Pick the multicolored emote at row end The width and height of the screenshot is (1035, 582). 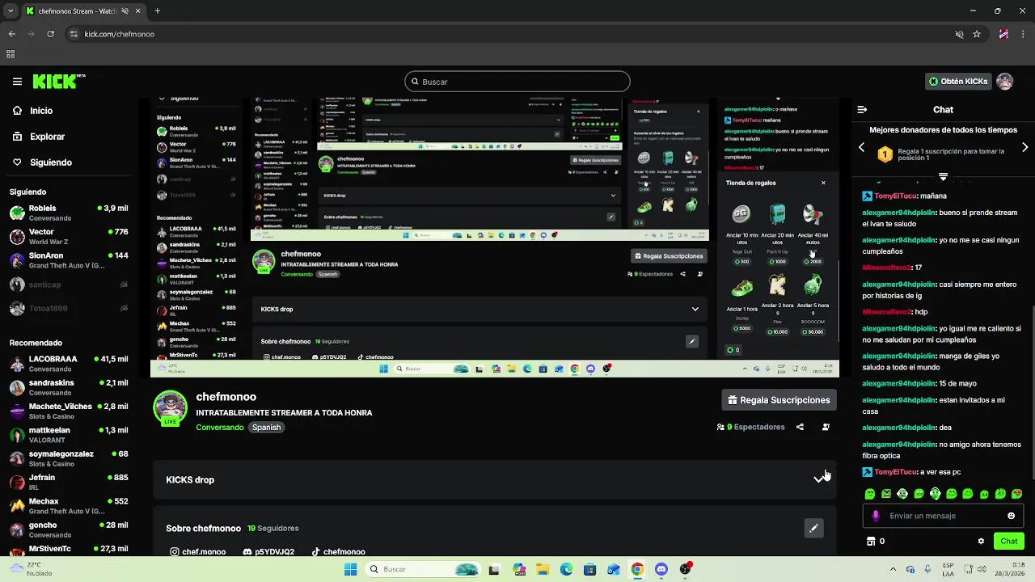point(1016,494)
